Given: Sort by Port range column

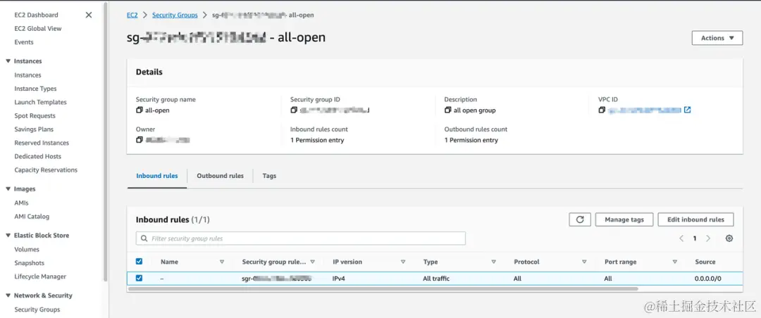Looking at the screenshot, I should (674, 262).
